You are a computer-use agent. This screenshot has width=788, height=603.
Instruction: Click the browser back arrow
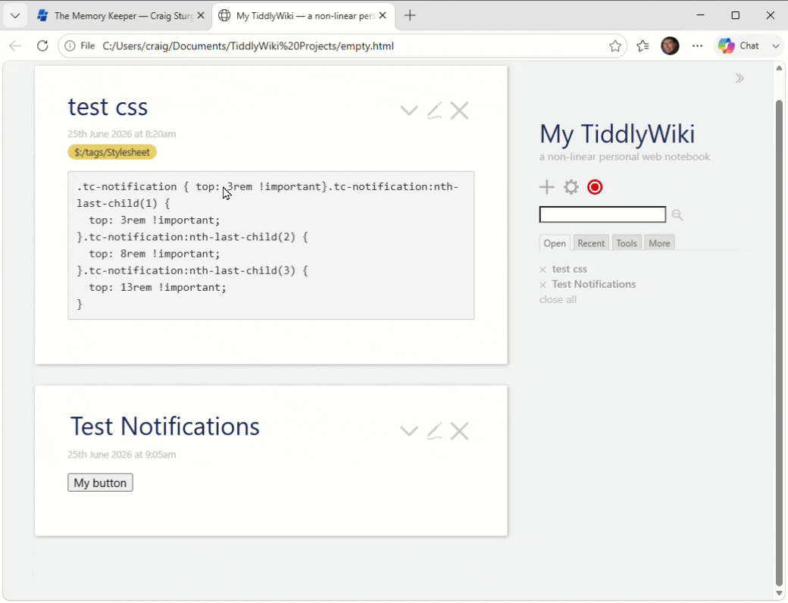[15, 46]
